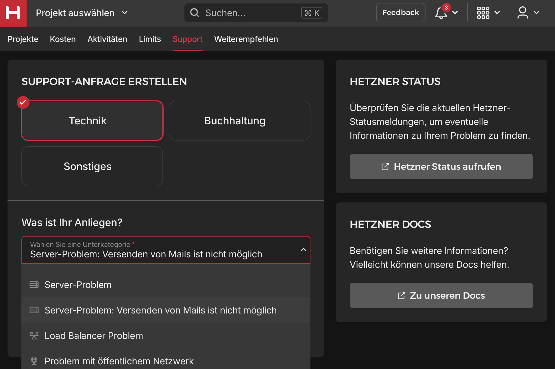Screen dimensions: 555x369
Task: Click the globe icon for öffentliches Netzwerk
Action: pyautogui.click(x=34, y=361)
